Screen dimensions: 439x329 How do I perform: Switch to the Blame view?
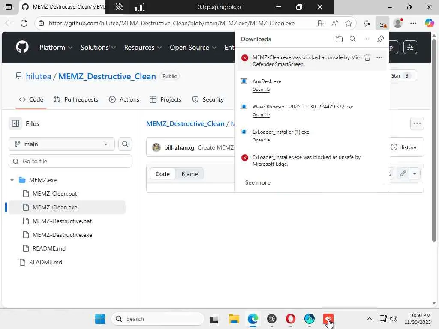tap(189, 174)
